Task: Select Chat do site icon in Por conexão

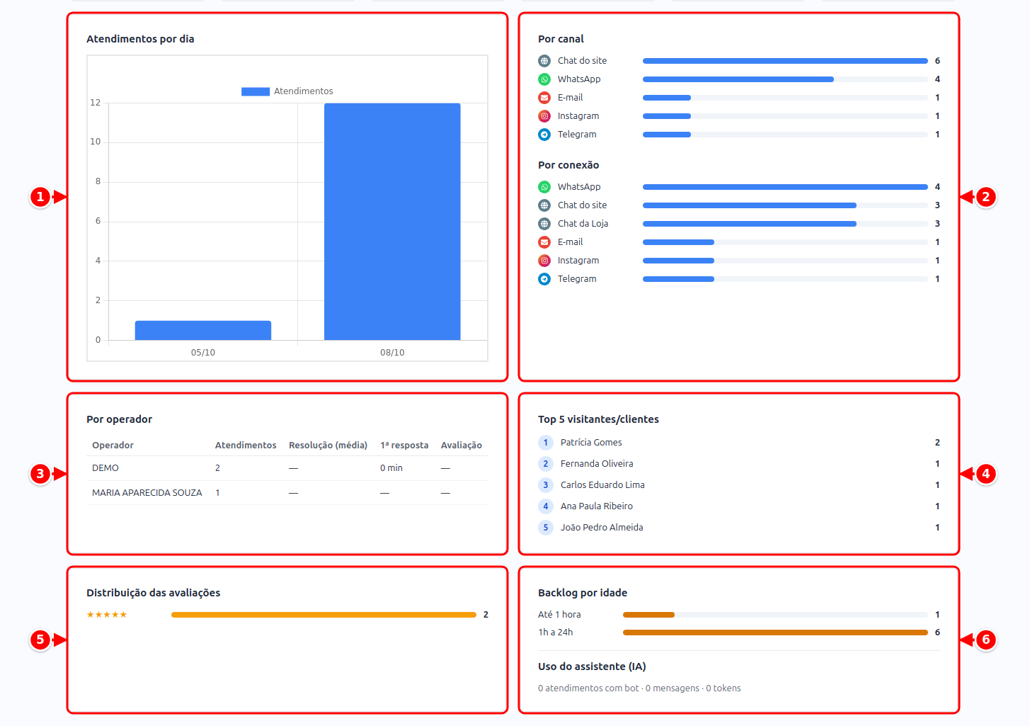Action: (544, 205)
